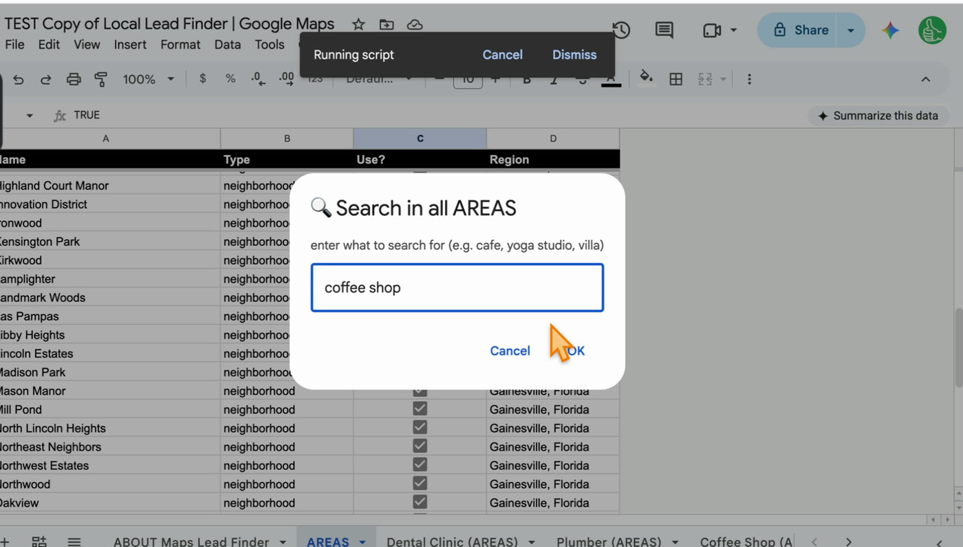Activate the paint format tool

coord(101,79)
